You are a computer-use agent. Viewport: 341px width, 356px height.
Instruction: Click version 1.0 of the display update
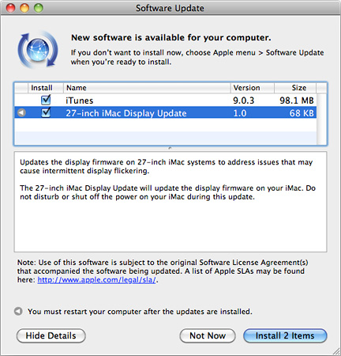[240, 113]
